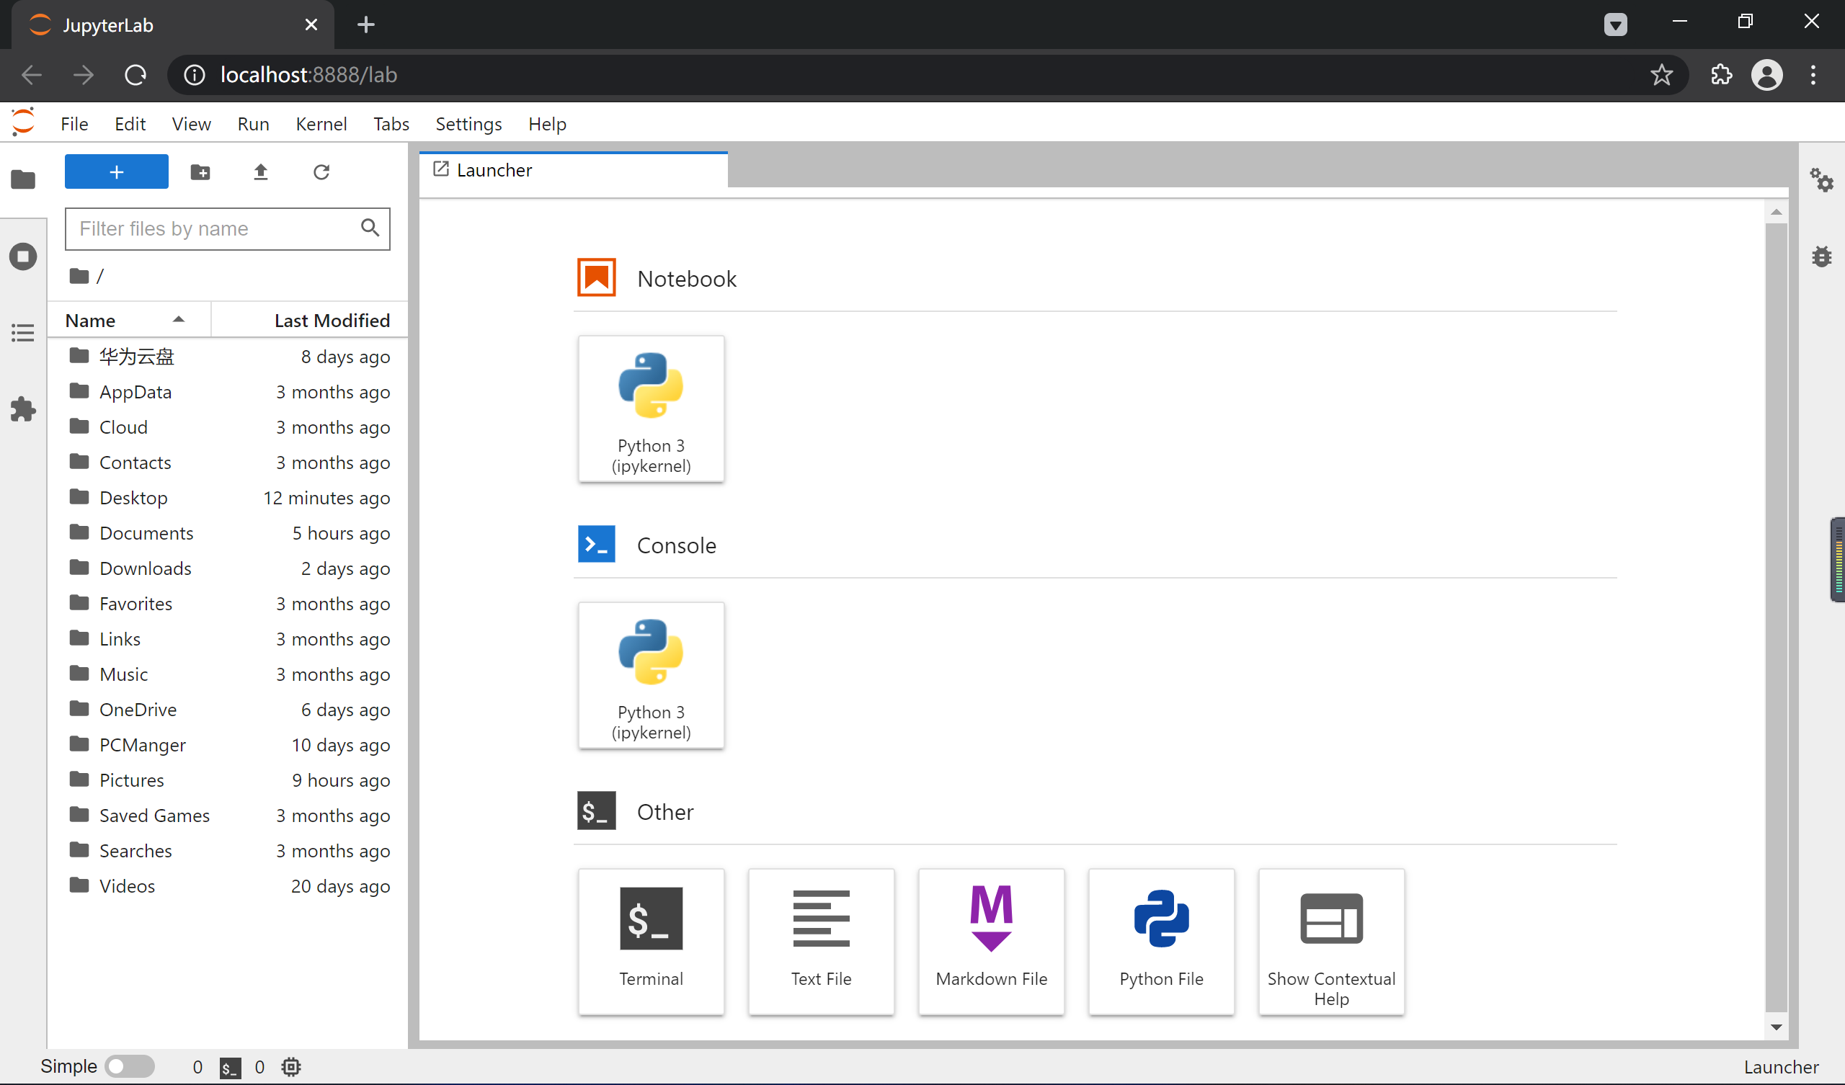Bookmark this page with the star icon

[1661, 75]
